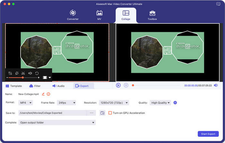Switch to the Template panel
Viewport: 225px width, 143px height.
pos(14,86)
